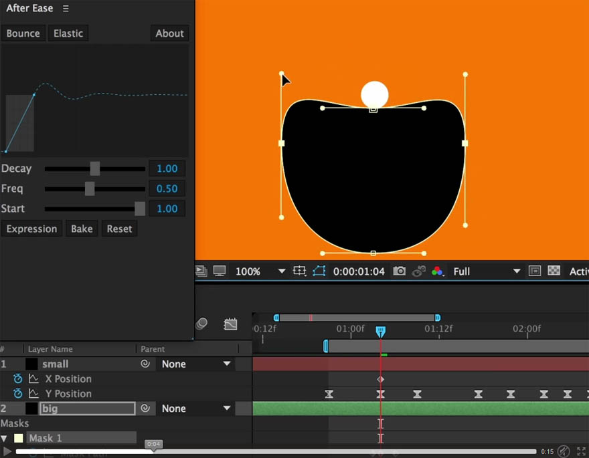Click the Y Position graph icon
This screenshot has width=589, height=458.
pyautogui.click(x=33, y=394)
